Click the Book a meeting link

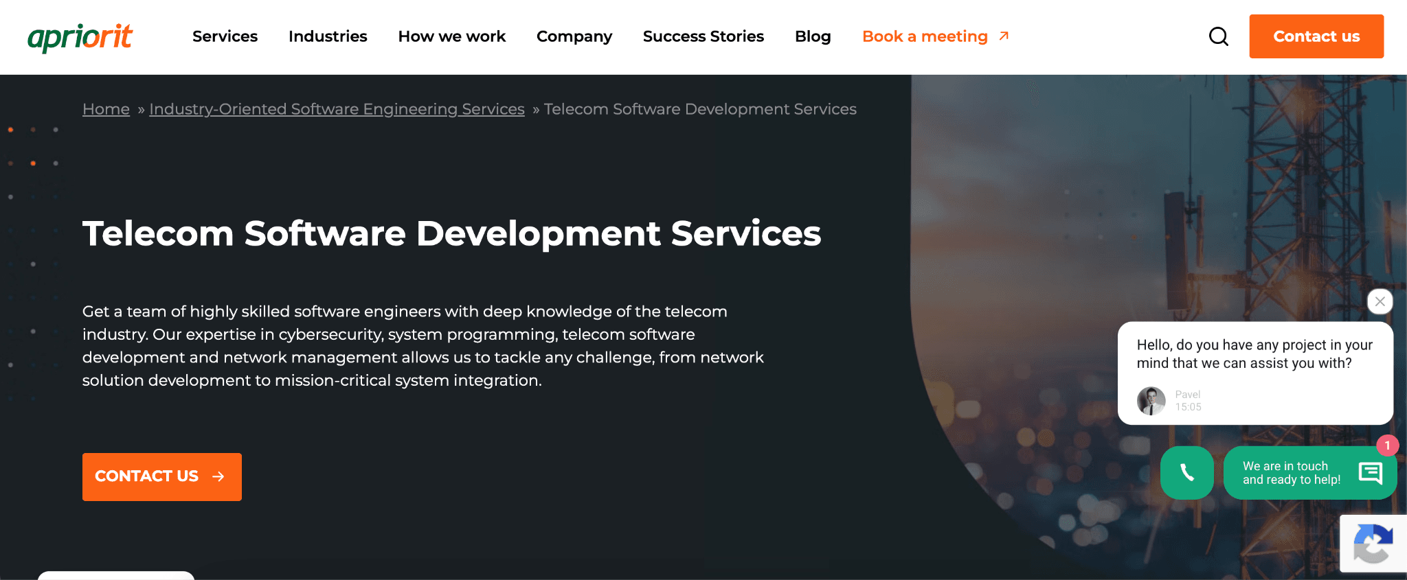[925, 36]
